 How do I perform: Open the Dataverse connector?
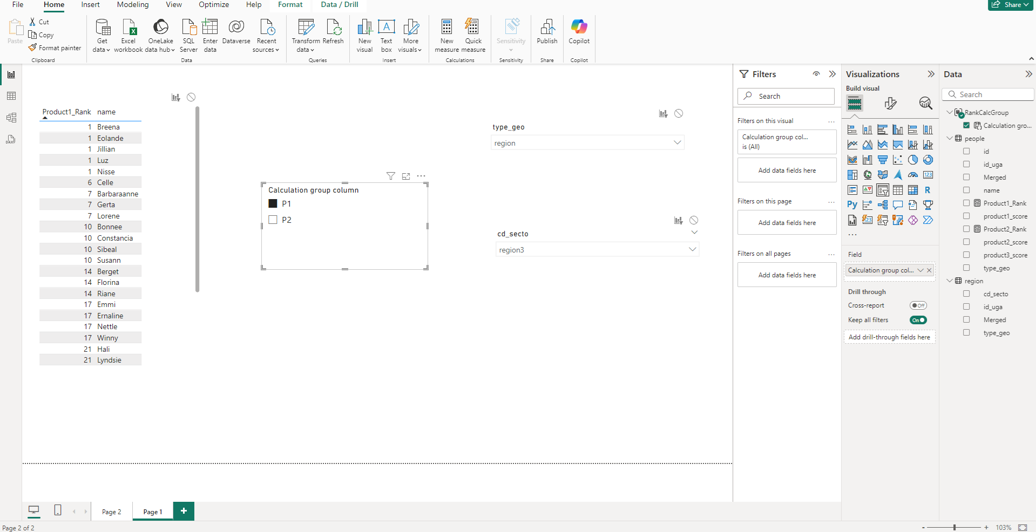click(236, 32)
